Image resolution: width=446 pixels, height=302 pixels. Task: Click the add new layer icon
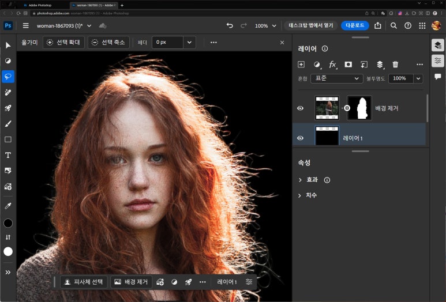301,65
